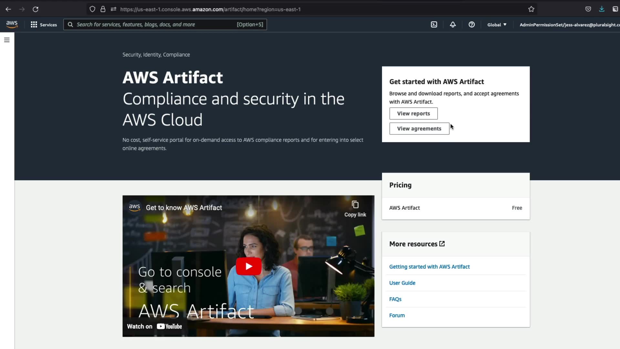Click the AWS logo home icon
The image size is (620, 349).
tap(12, 24)
